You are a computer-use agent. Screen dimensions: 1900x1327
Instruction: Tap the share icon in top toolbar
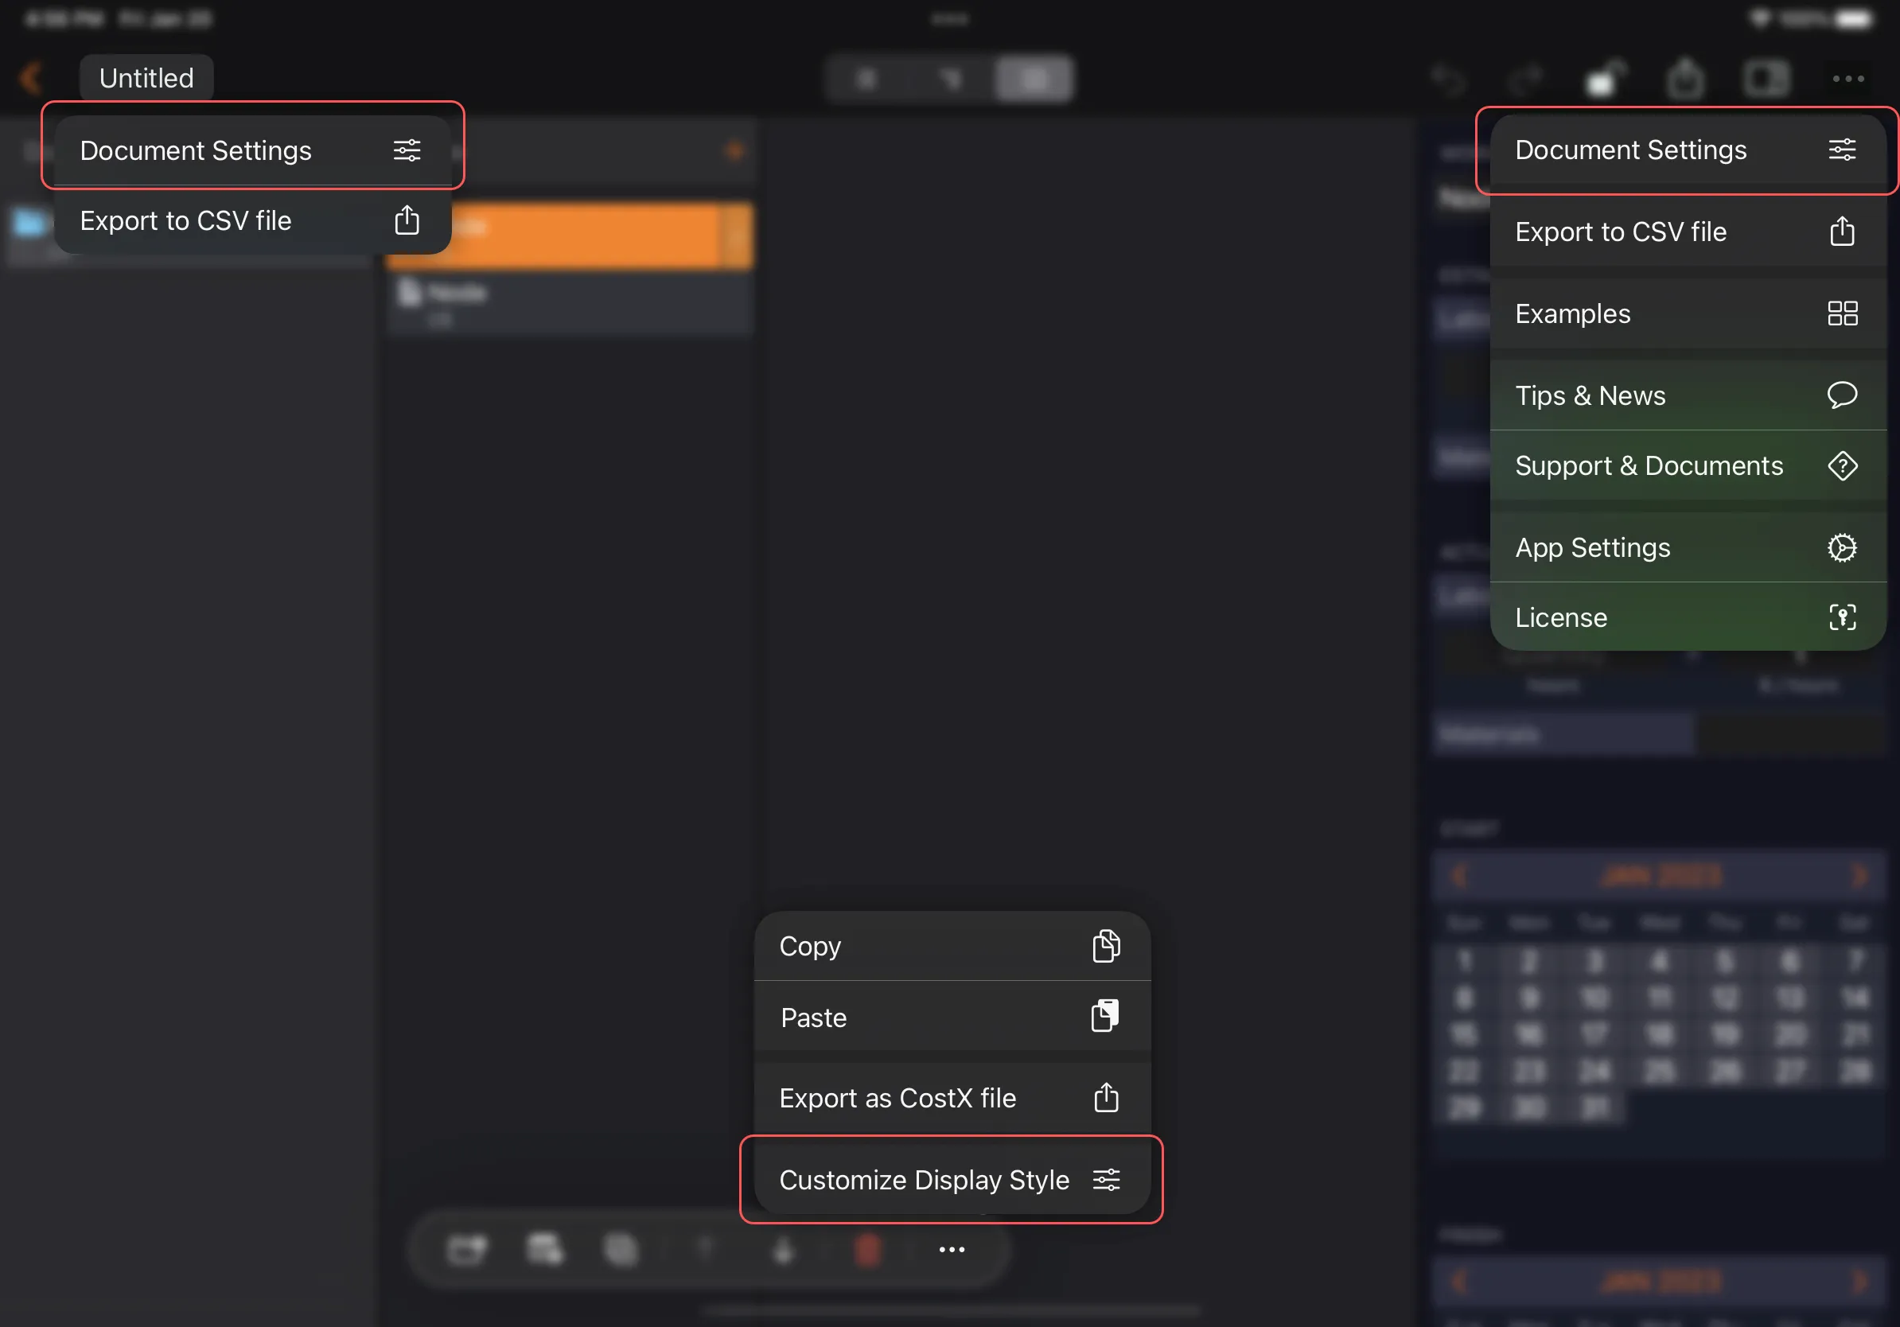(x=1685, y=80)
